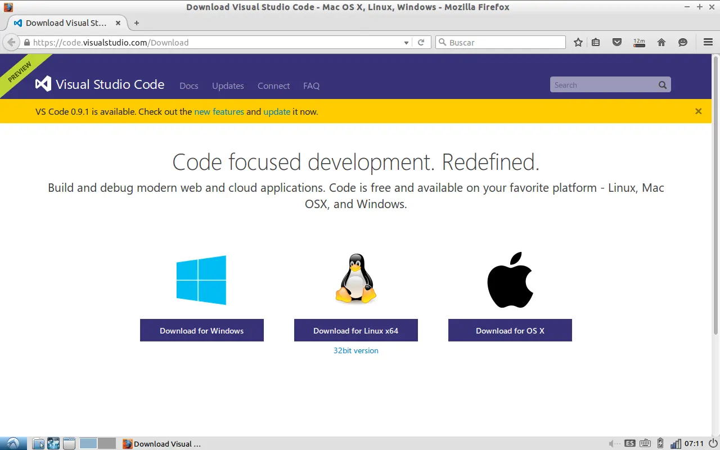Image resolution: width=720 pixels, height=450 pixels.
Task: Open the Docs navigation item
Action: pos(189,85)
